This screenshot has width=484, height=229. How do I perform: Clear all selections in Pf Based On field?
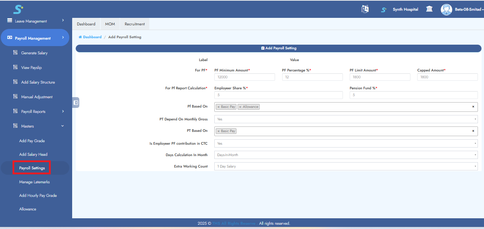[473, 107]
